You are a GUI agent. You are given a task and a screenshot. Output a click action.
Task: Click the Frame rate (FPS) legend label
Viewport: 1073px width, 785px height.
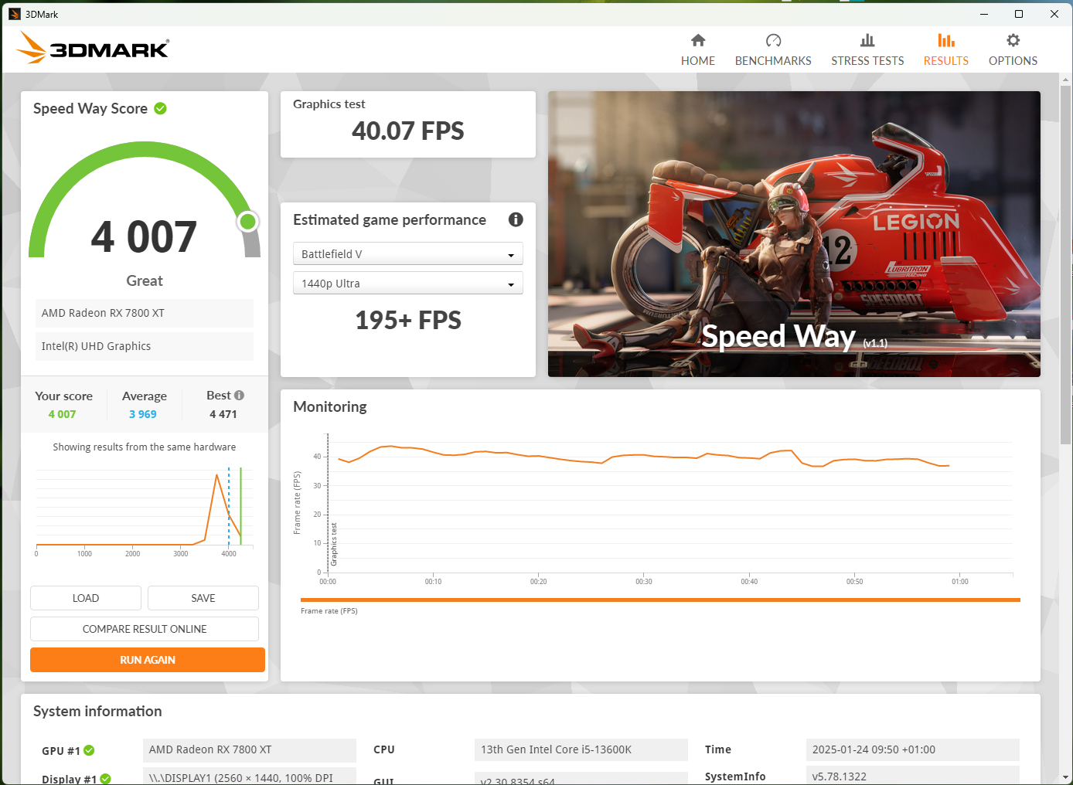click(329, 611)
